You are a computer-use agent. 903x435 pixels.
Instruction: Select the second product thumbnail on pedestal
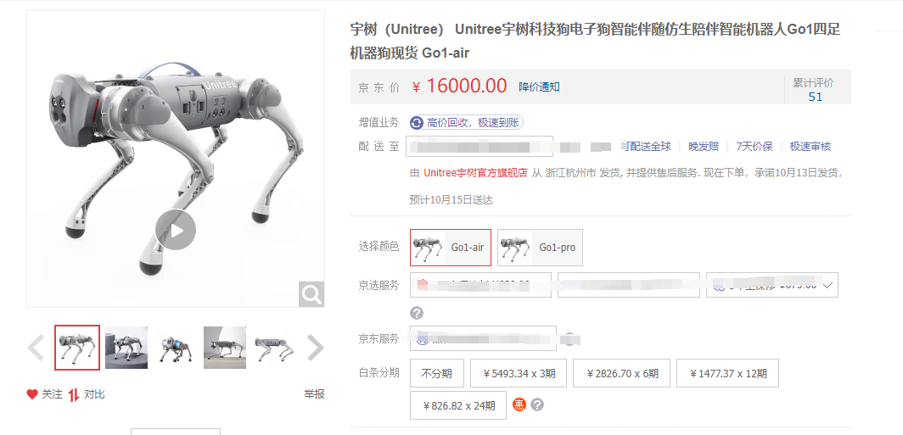126,348
